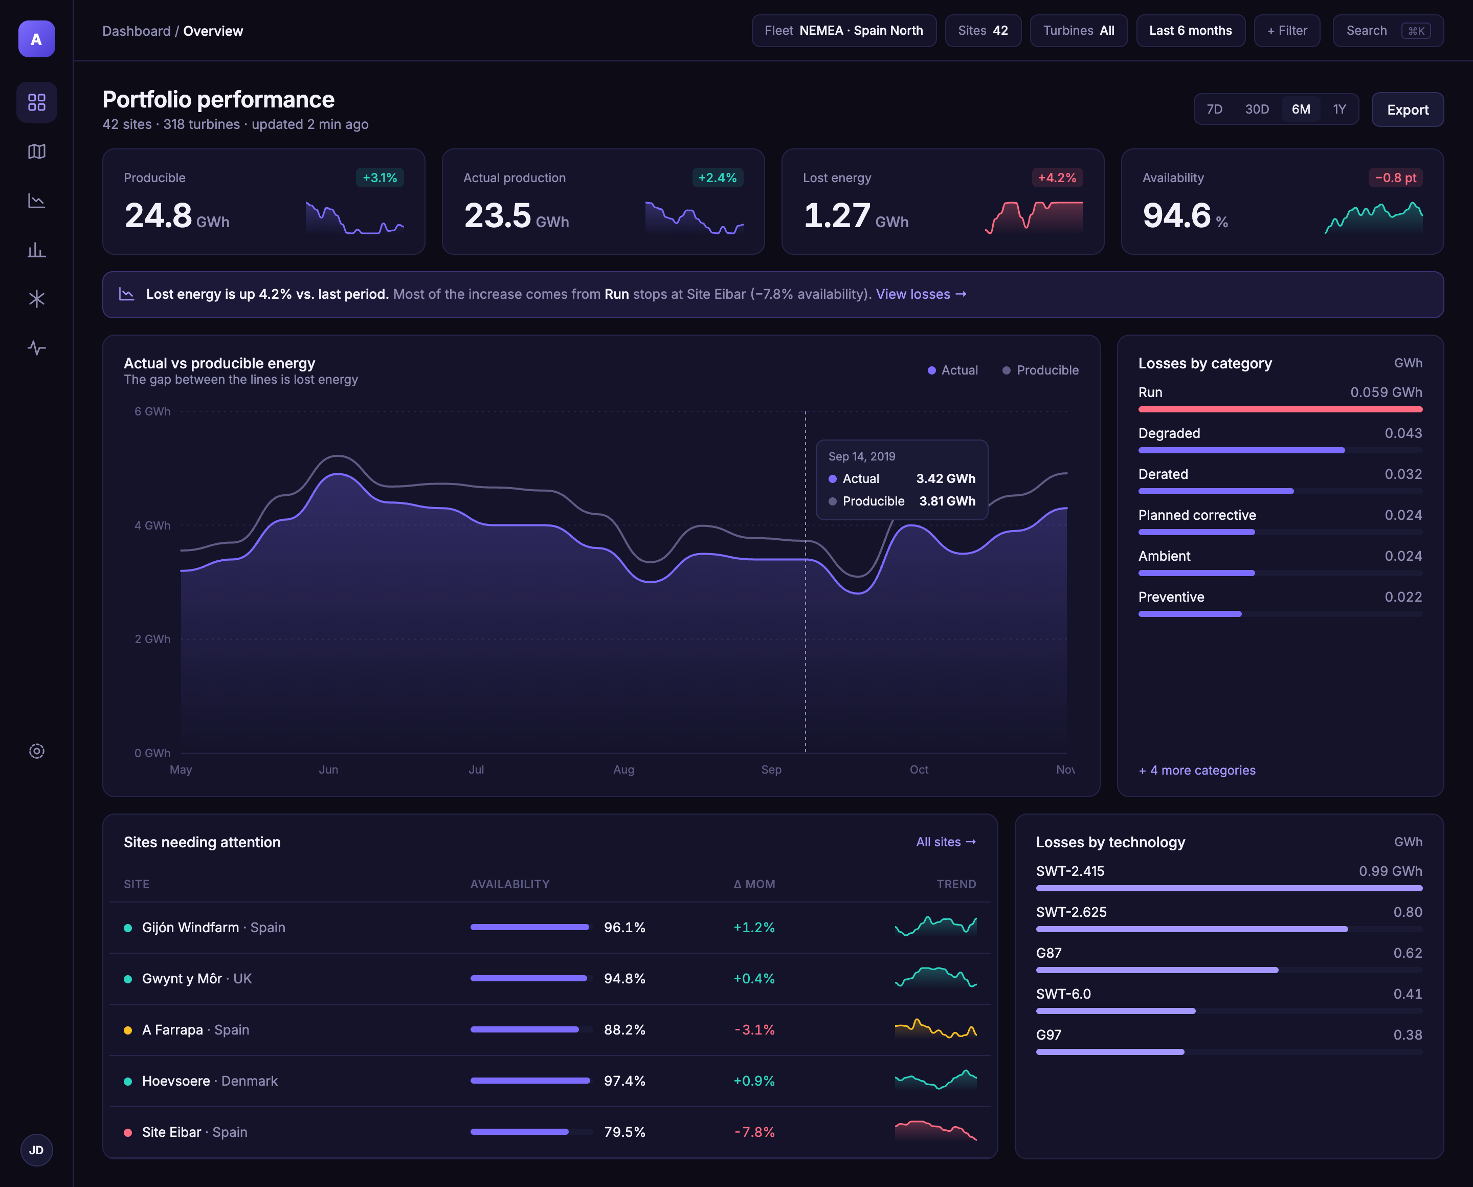
Task: Open the JD user avatar
Action: click(x=36, y=1150)
